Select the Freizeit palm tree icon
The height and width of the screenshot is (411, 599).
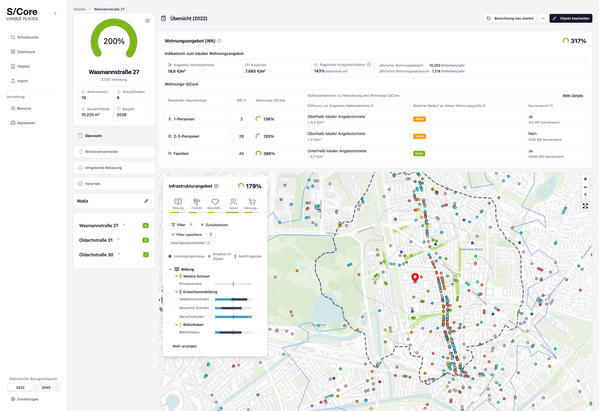(x=197, y=202)
